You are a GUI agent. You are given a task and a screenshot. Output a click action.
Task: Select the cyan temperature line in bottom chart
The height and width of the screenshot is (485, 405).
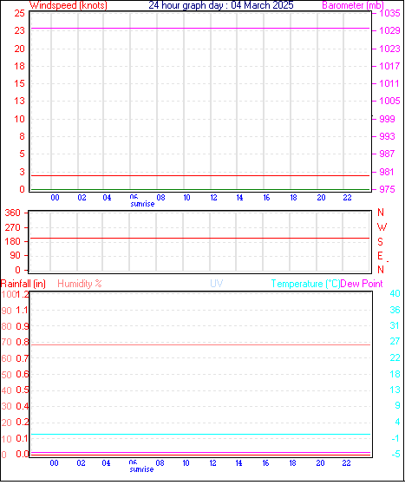[x=201, y=435]
